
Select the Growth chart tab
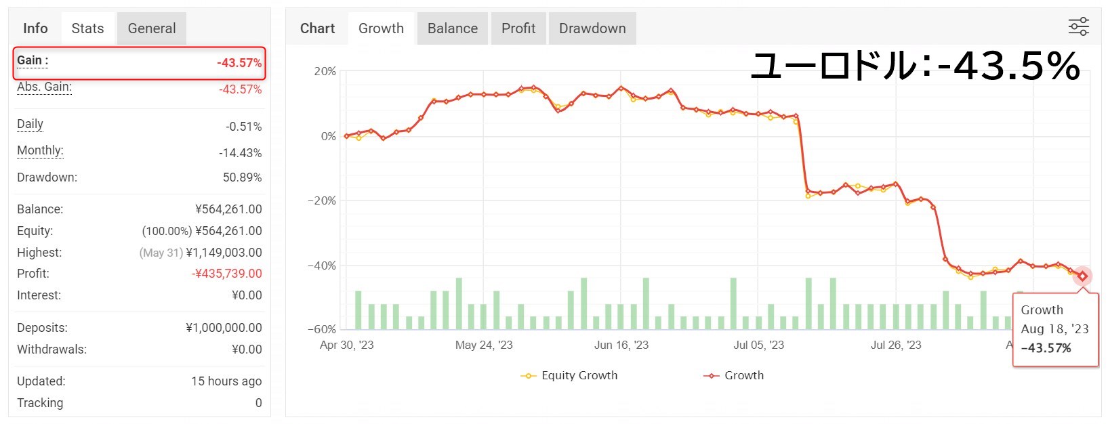(381, 28)
